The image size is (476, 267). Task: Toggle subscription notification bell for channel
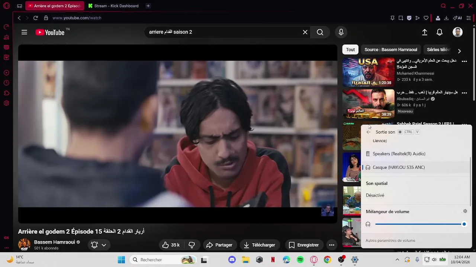click(x=94, y=245)
